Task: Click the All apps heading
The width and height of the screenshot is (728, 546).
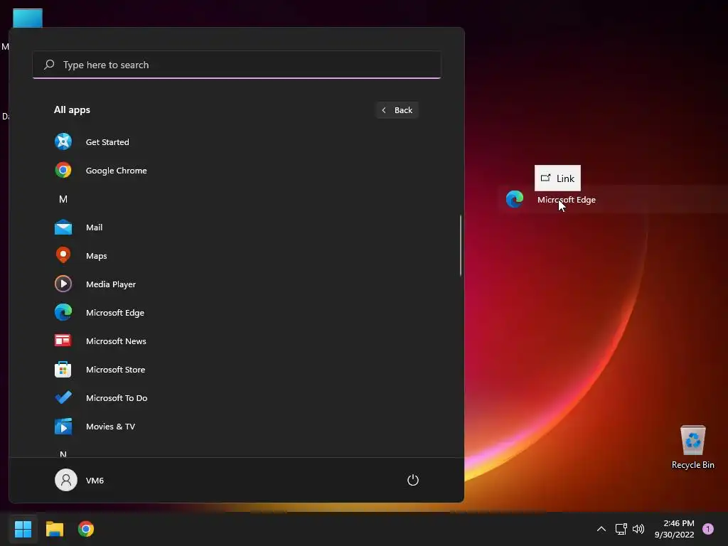Action: [x=72, y=110]
